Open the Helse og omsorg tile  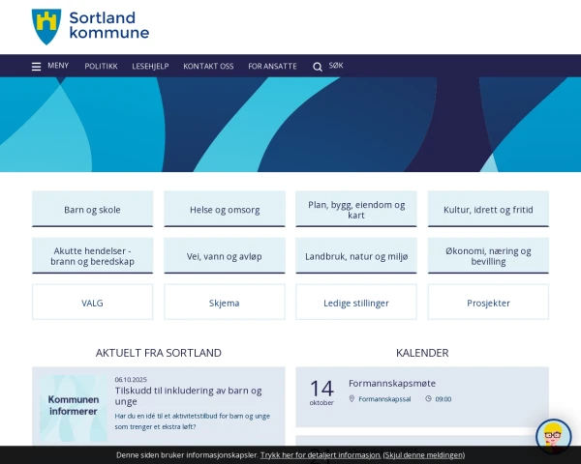tap(225, 209)
